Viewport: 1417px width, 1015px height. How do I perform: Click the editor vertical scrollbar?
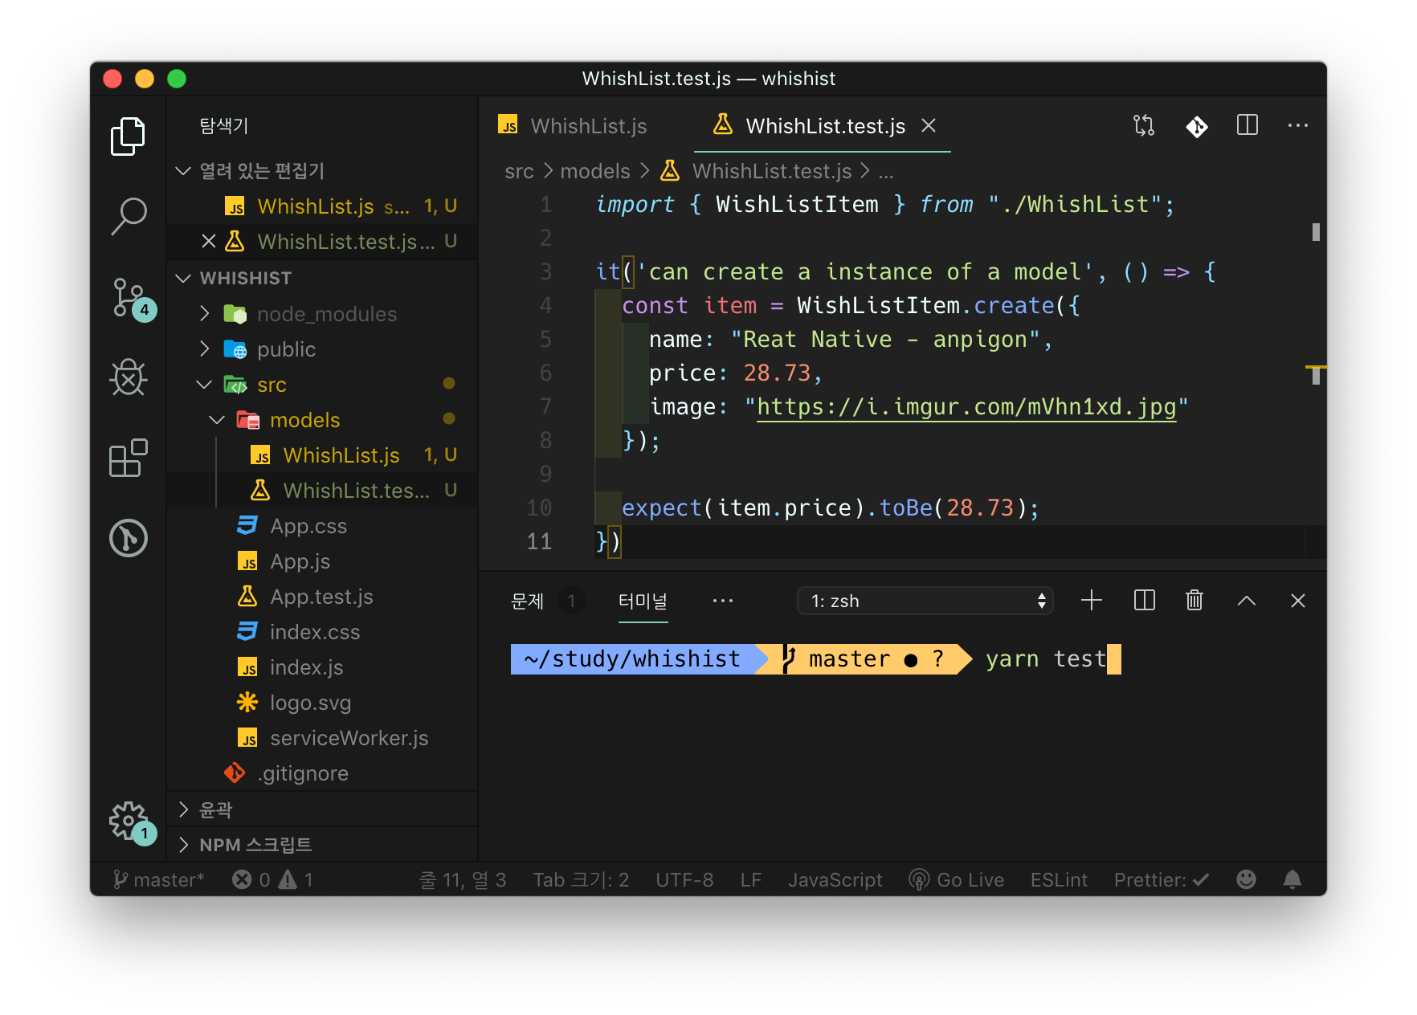pyautogui.click(x=1316, y=373)
